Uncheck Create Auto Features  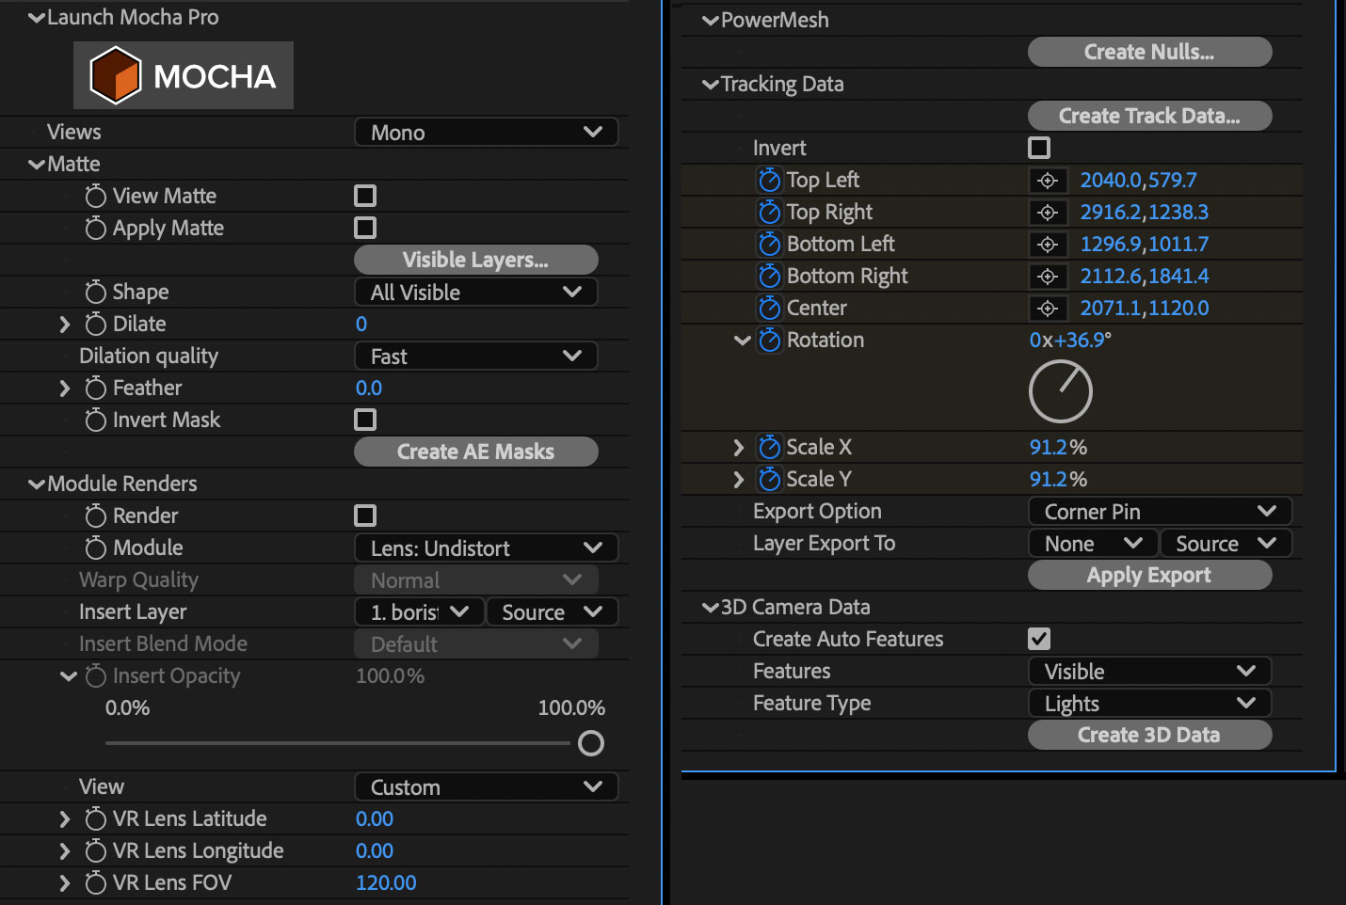click(x=1039, y=639)
